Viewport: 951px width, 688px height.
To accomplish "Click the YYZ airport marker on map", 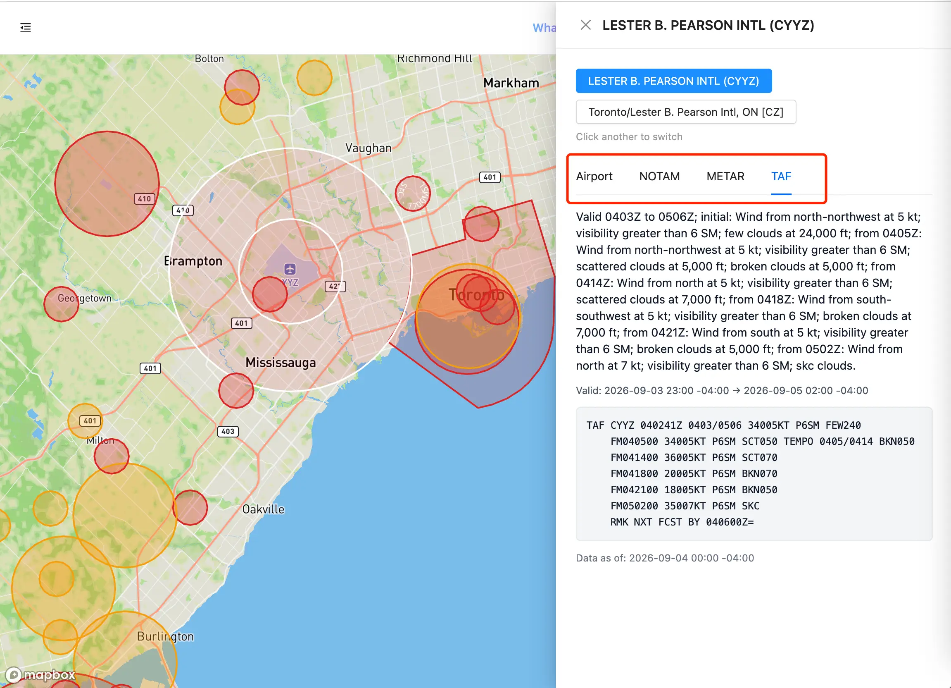I will (290, 269).
